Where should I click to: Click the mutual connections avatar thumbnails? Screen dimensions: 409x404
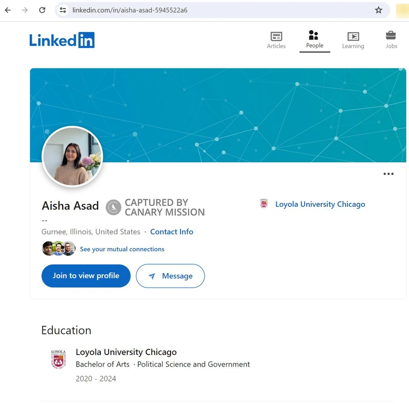(x=58, y=249)
